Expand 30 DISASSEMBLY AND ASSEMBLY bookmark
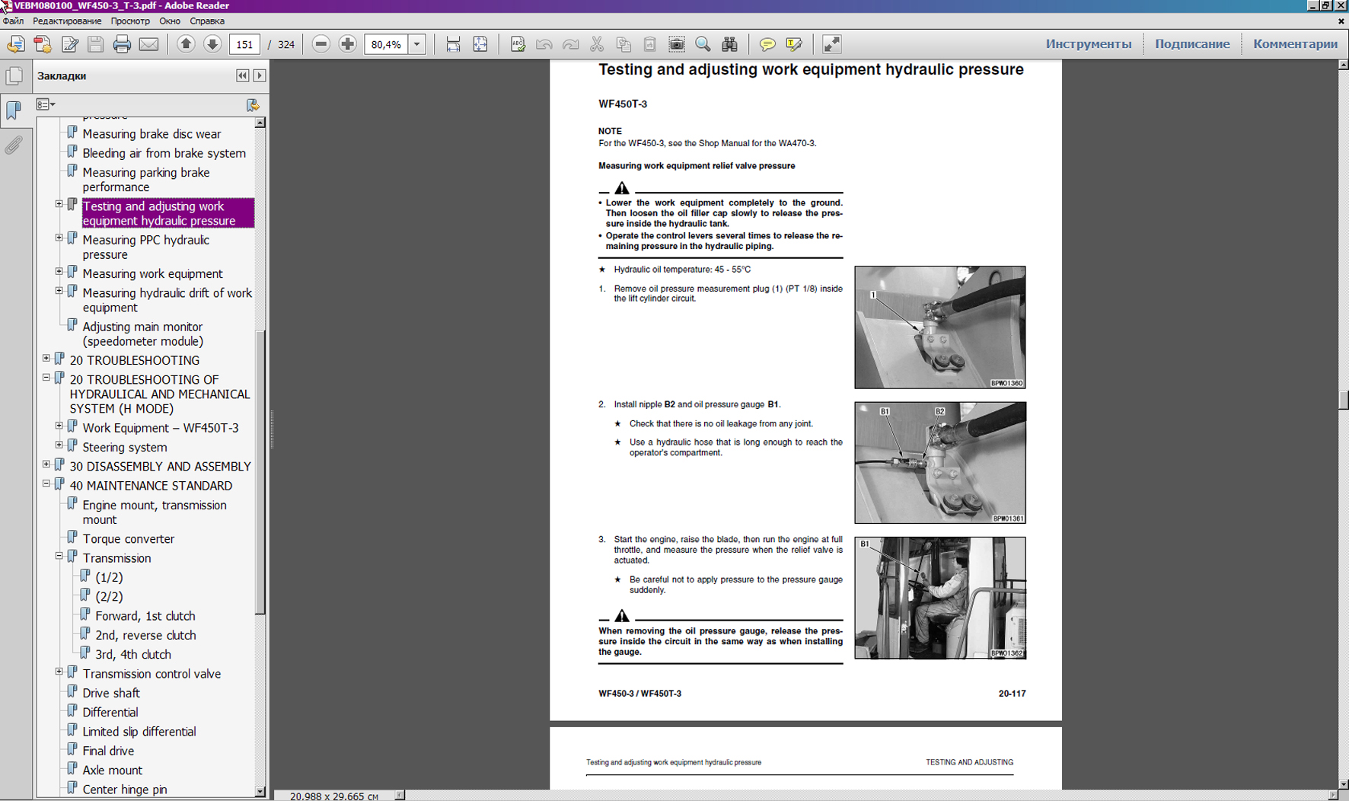The image size is (1349, 801). click(46, 464)
